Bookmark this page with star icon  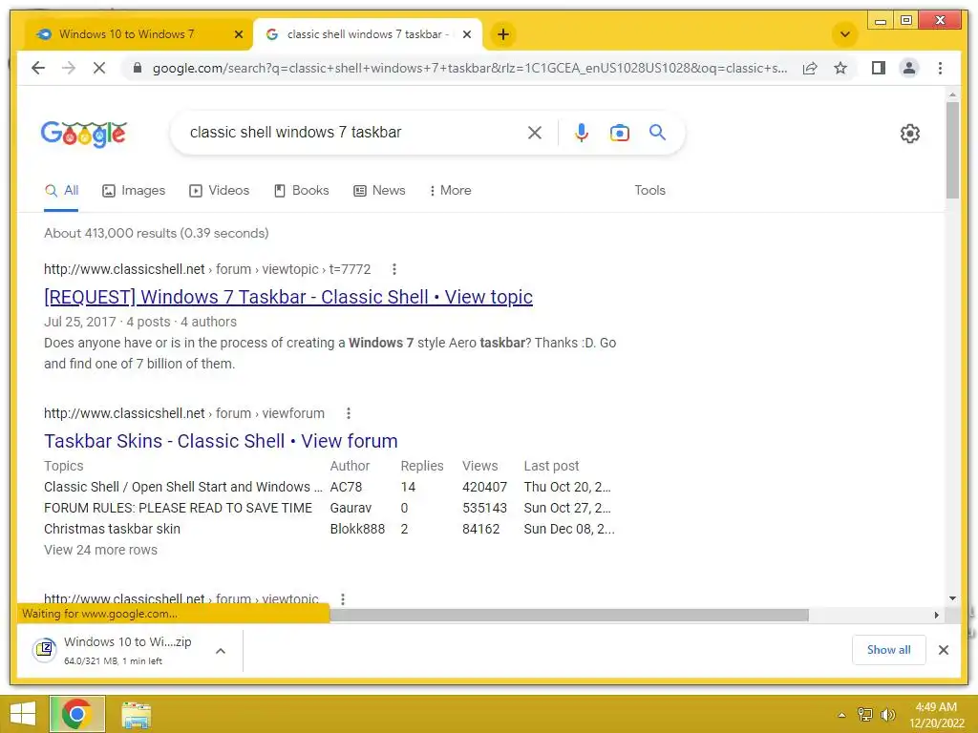coord(840,68)
